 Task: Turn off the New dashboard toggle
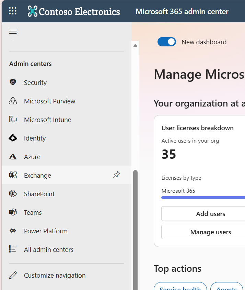coord(167,42)
